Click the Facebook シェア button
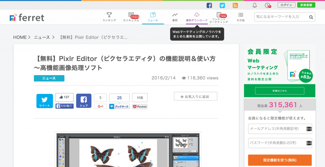 [84, 101]
